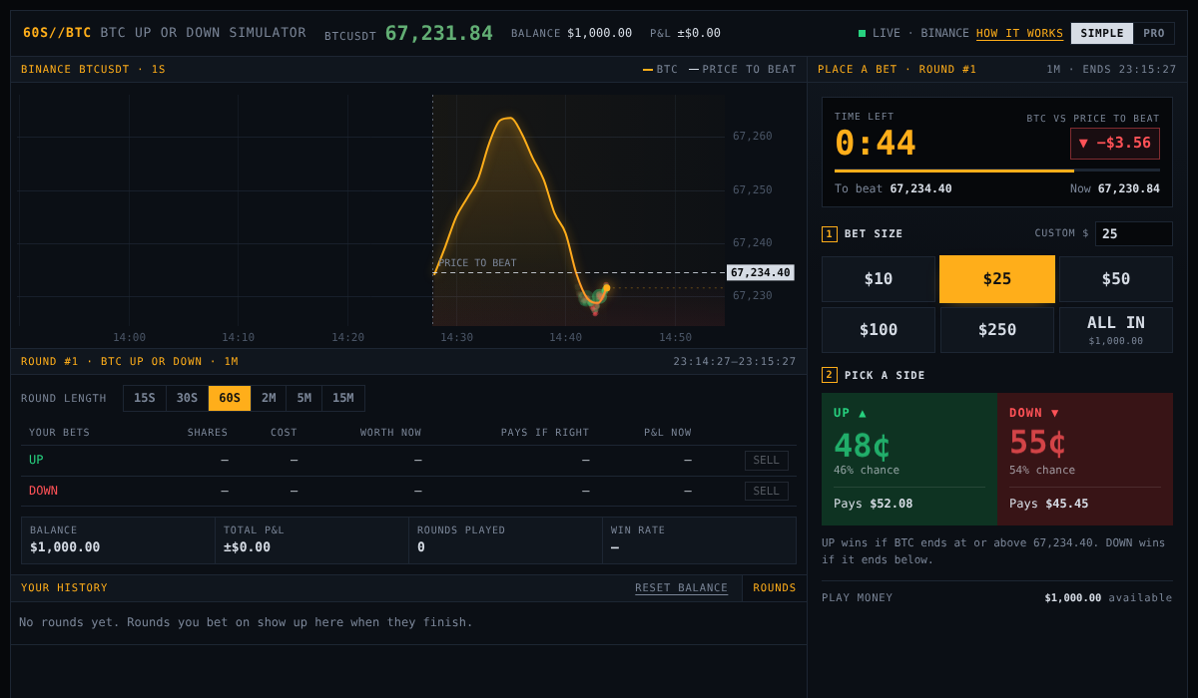
Task: Click the PRICE TO BEAT legend marker
Action: coord(694,70)
